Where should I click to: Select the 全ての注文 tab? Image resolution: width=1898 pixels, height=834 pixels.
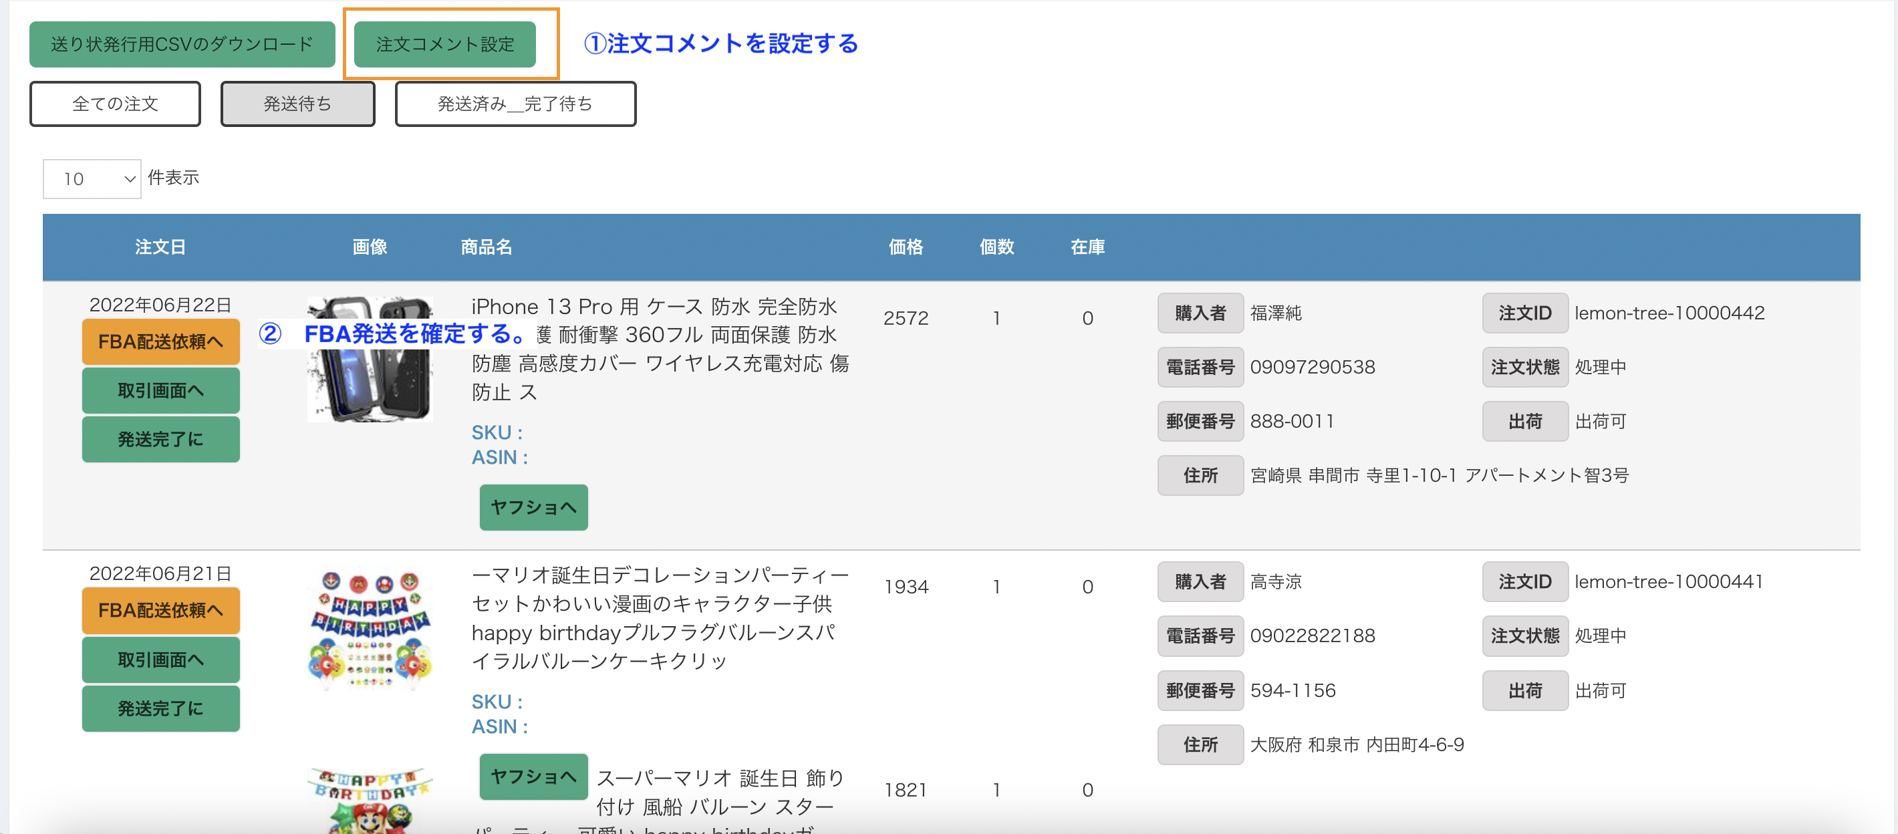tap(115, 104)
